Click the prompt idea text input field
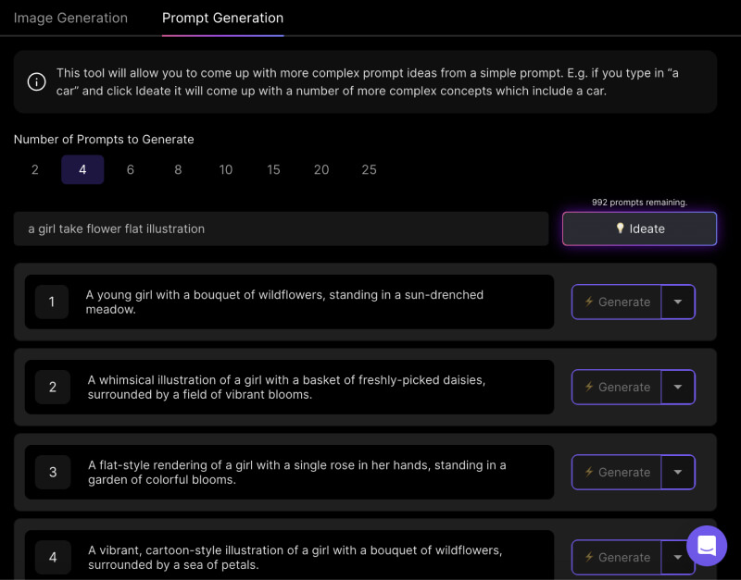 pyautogui.click(x=281, y=228)
